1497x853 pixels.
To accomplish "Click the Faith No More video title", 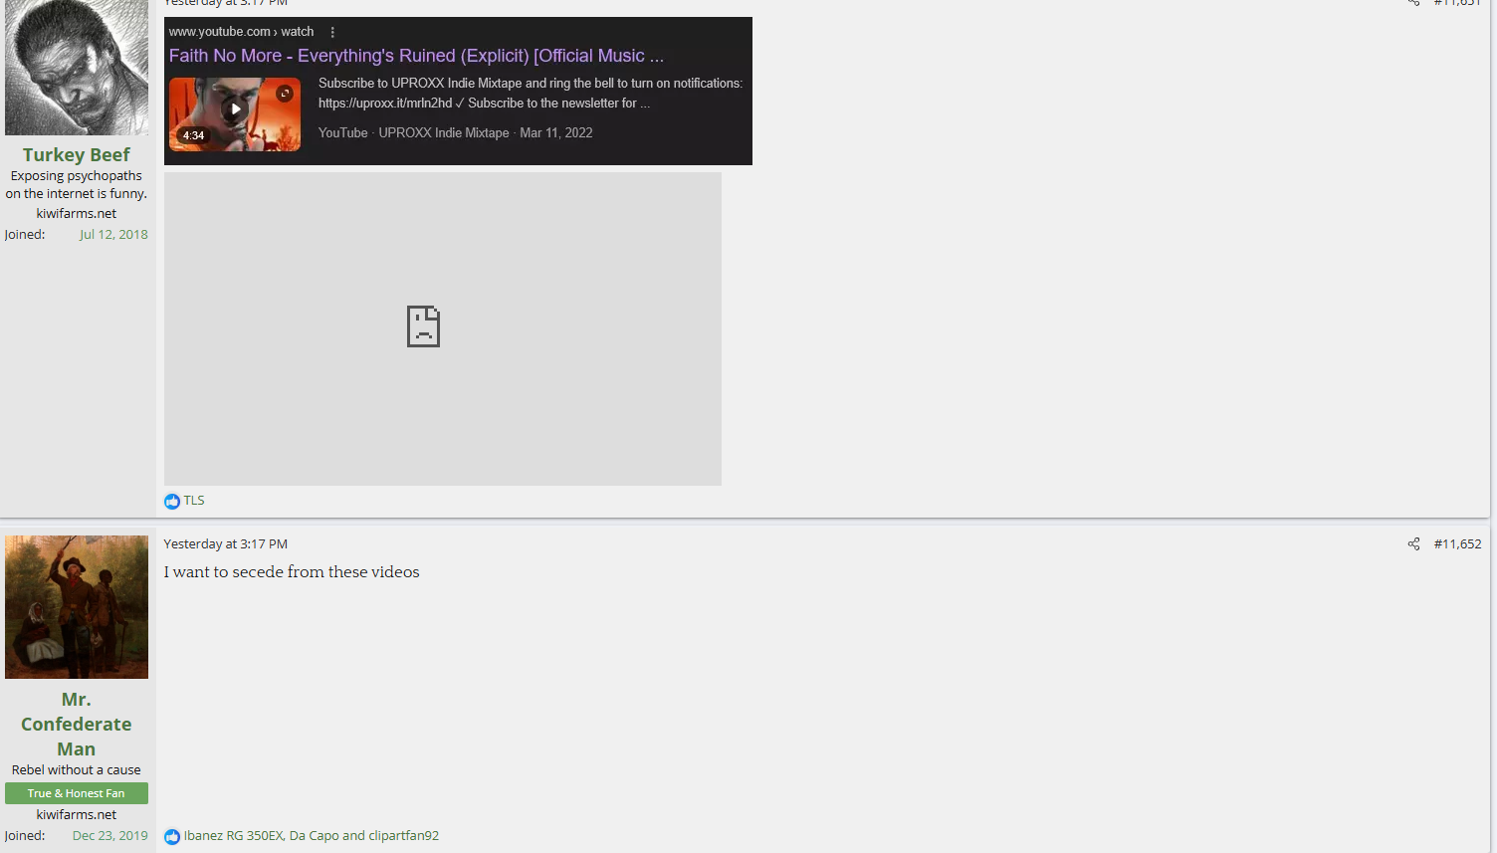I will pos(416,56).
